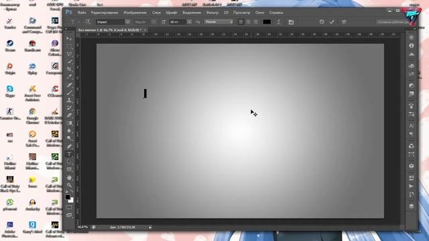The height and width of the screenshot is (241, 429).
Task: Select the Brush tool
Action: click(69, 92)
